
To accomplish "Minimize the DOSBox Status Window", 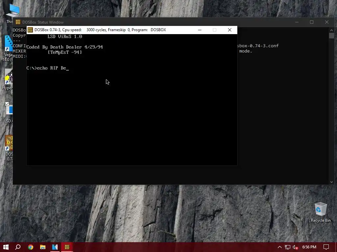I will [x=297, y=22].
